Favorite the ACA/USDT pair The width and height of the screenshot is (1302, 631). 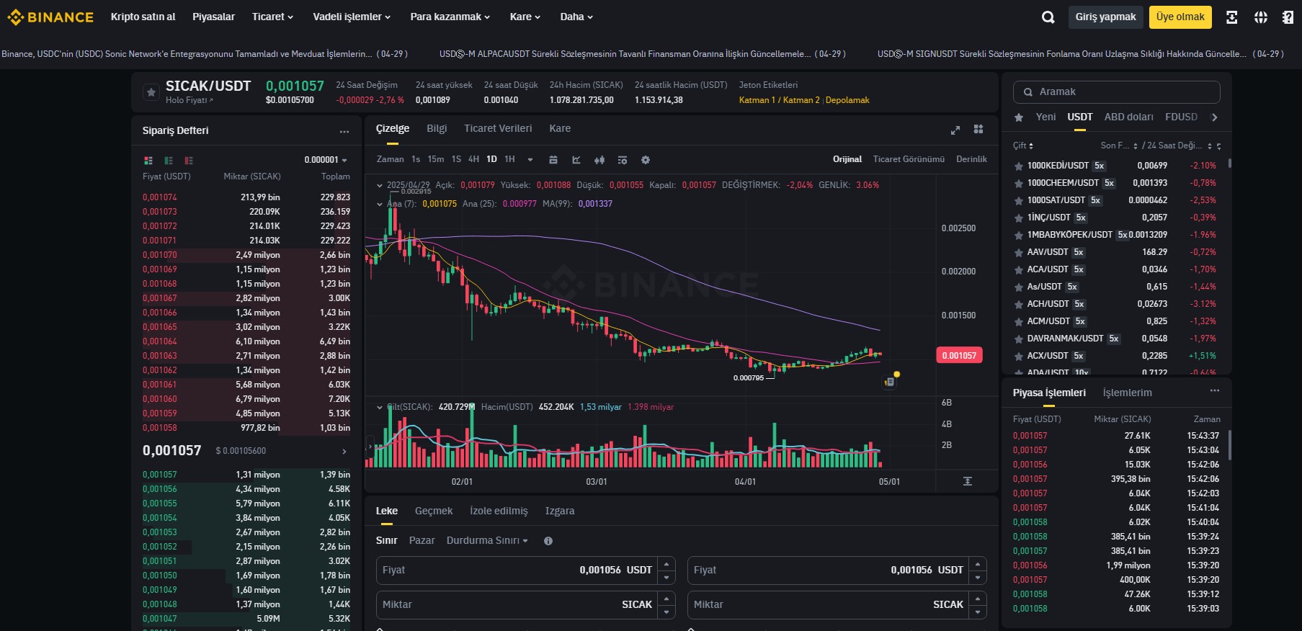pyautogui.click(x=1019, y=269)
